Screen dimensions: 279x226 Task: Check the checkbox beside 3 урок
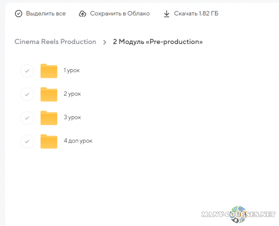27,118
